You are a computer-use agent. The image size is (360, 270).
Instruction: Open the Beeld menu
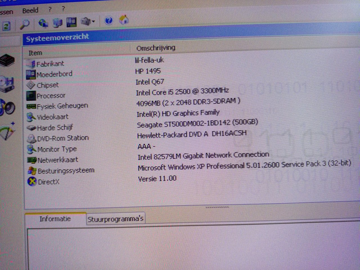(30, 11)
